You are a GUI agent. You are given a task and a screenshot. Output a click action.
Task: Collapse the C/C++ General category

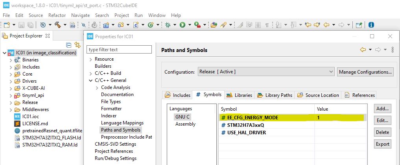click(91, 80)
